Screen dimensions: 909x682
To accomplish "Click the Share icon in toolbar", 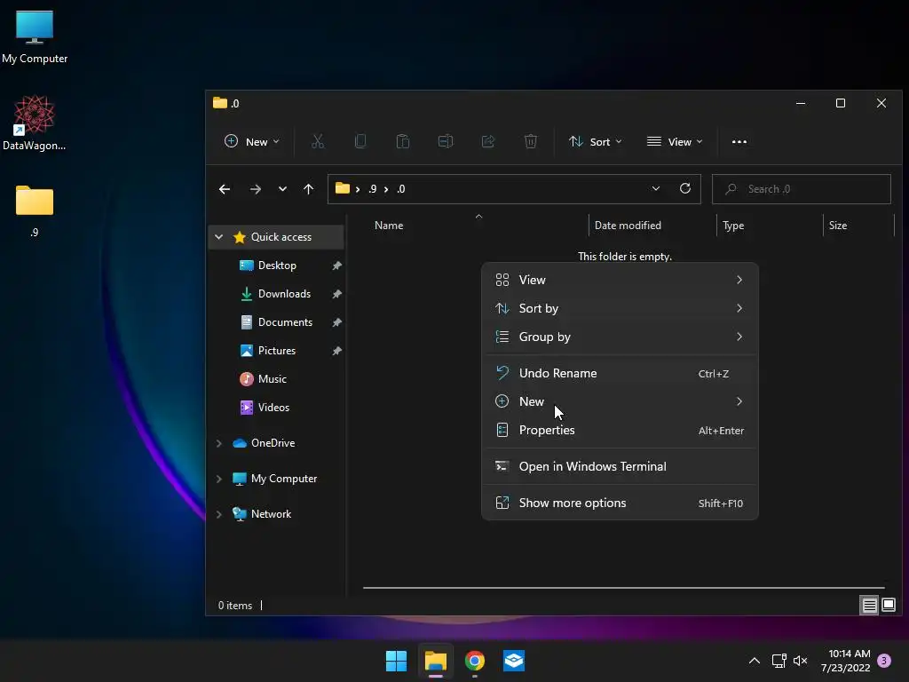I will [488, 141].
